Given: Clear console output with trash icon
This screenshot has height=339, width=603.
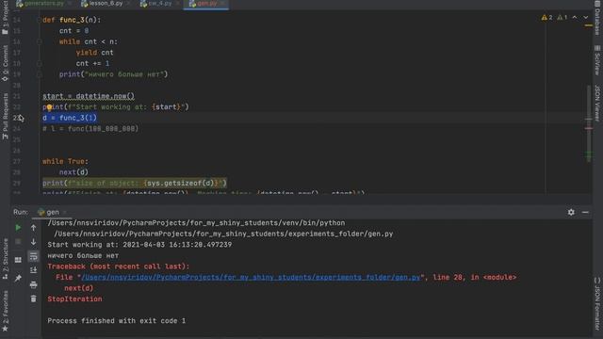Looking at the screenshot, I should coord(34,299).
